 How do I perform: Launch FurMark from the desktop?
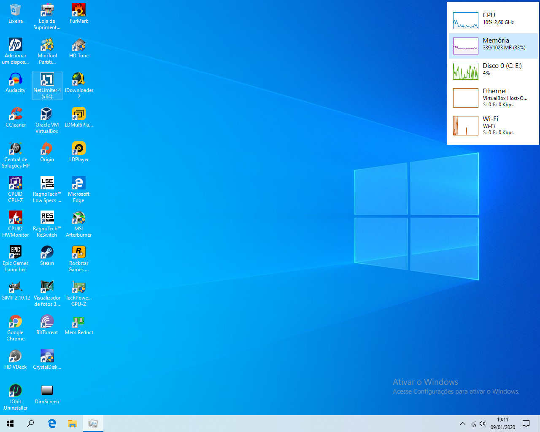79,13
